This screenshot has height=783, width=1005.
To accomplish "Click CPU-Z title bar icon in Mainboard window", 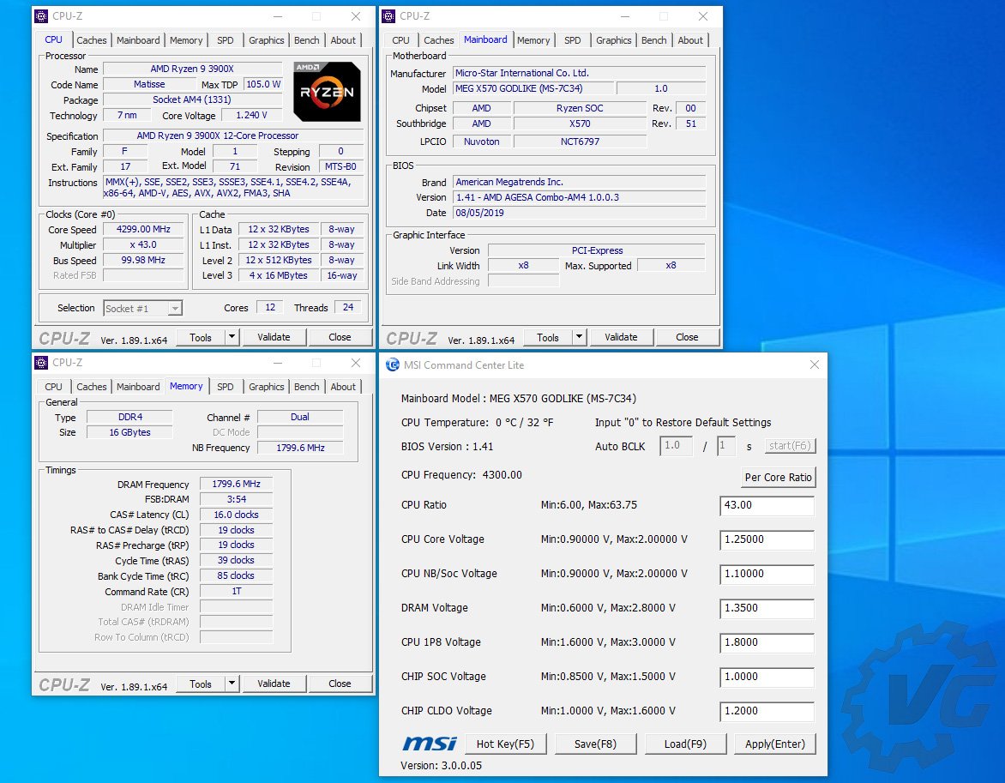I will (388, 16).
